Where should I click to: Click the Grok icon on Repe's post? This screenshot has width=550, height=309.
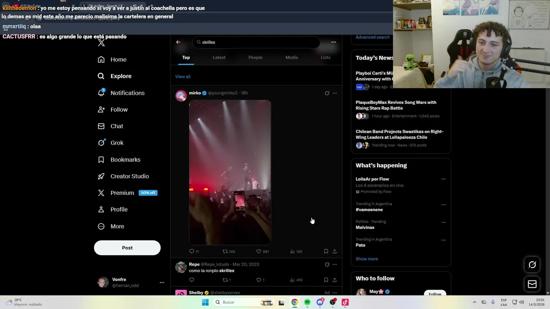click(327, 264)
